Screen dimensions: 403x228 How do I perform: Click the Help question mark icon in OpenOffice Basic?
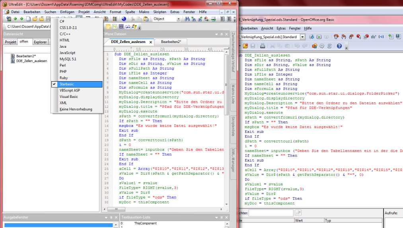tap(339, 46)
